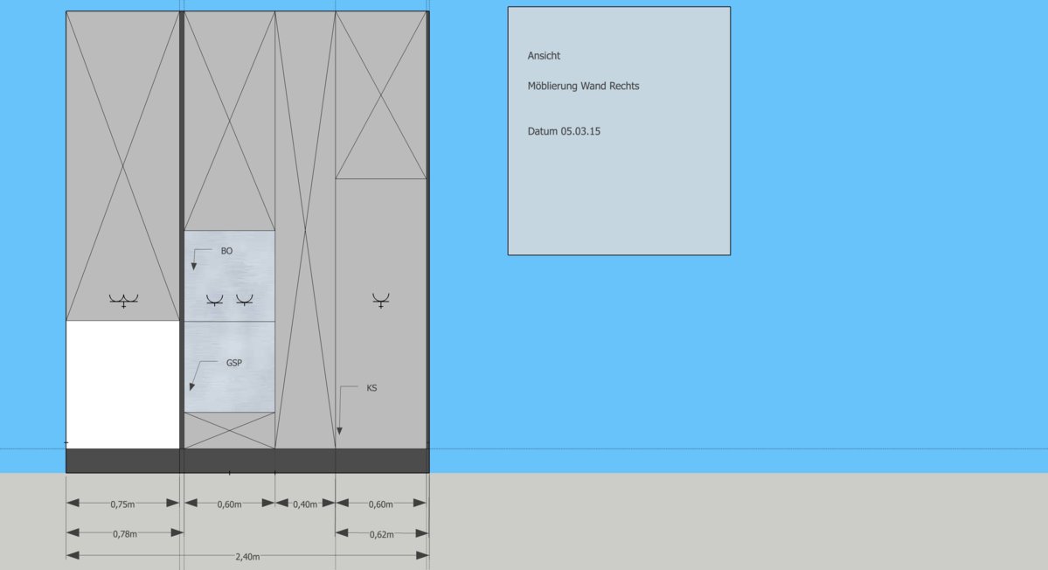Select the 0,78m dimension text
Screen dimensions: 1048x570
[x=124, y=533]
